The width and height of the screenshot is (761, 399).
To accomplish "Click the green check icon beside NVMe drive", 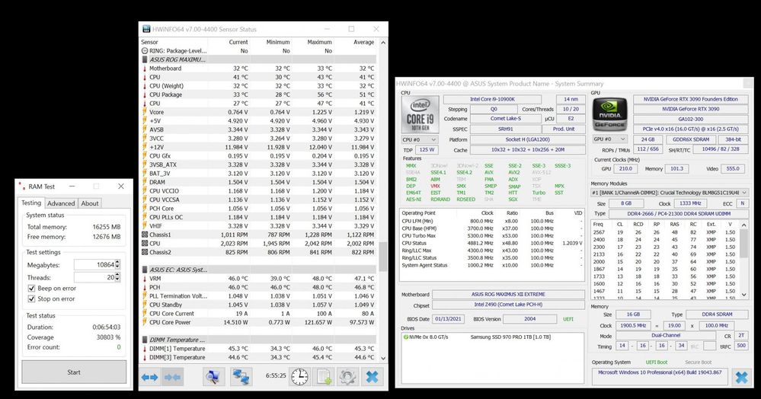I will pos(406,337).
